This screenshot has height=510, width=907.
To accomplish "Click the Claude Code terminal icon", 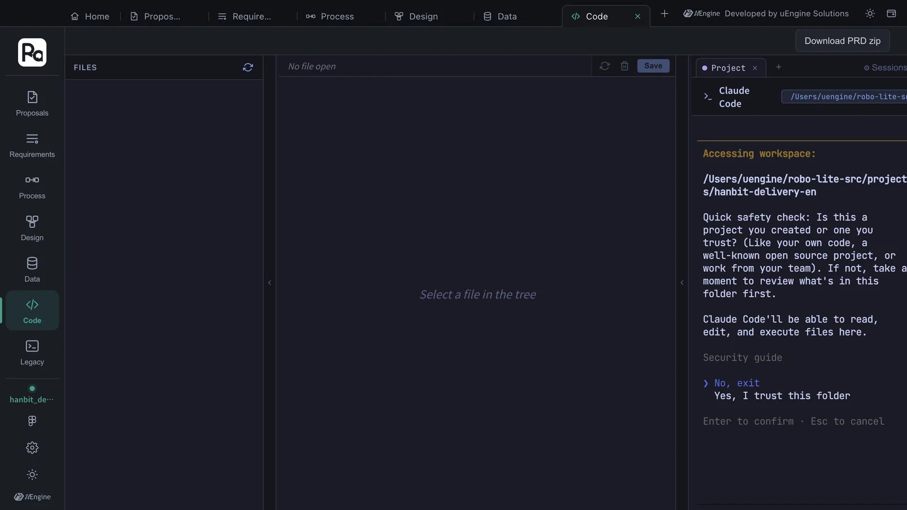I will pos(707,97).
